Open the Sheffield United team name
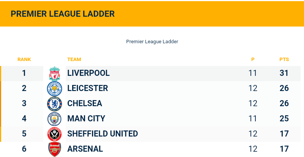 (x=102, y=134)
